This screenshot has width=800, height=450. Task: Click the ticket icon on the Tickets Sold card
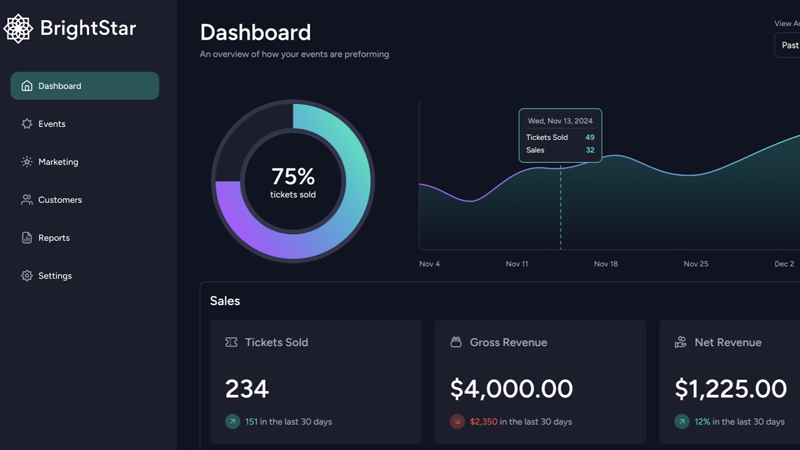[231, 342]
